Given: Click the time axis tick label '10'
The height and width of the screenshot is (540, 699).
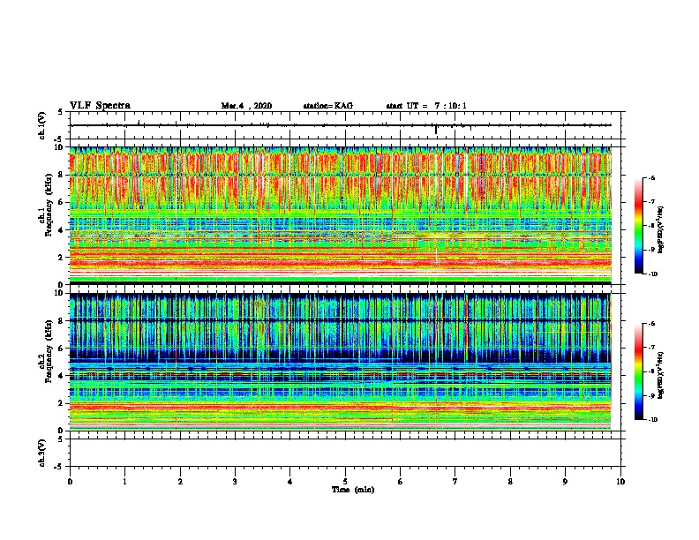Looking at the screenshot, I should point(620,482).
